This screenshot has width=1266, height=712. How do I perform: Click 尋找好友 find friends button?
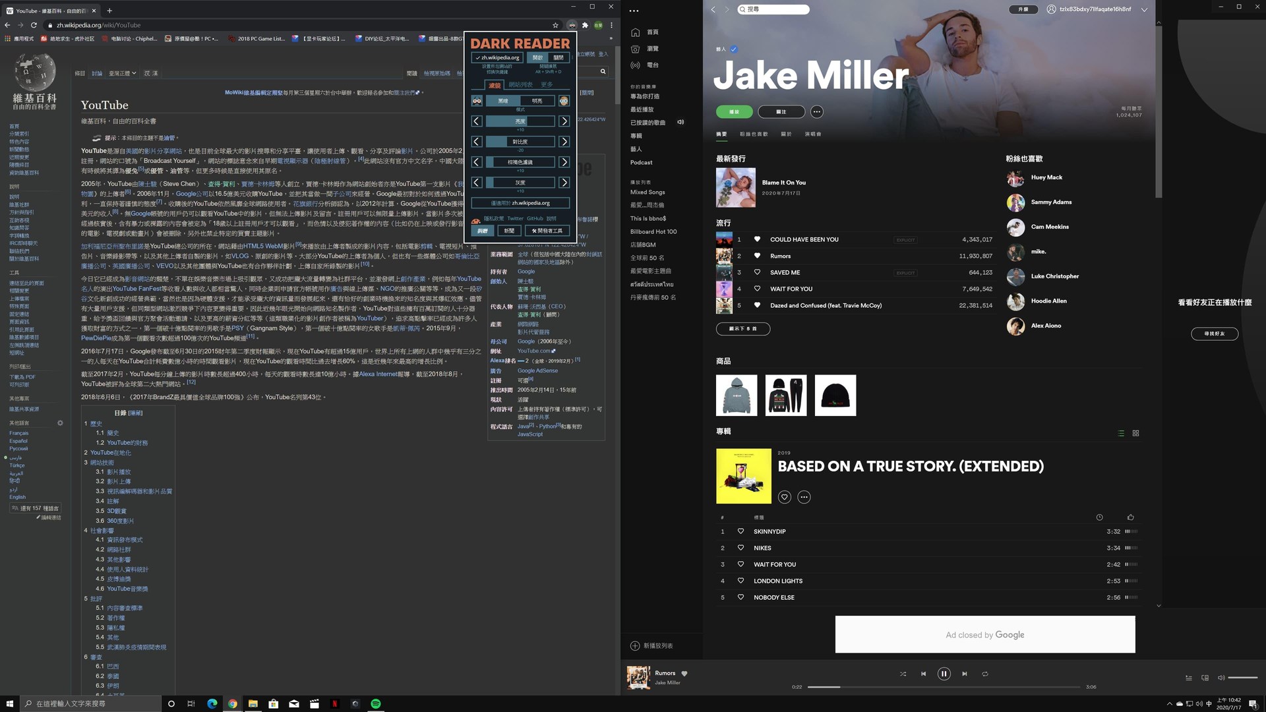pyautogui.click(x=1215, y=334)
